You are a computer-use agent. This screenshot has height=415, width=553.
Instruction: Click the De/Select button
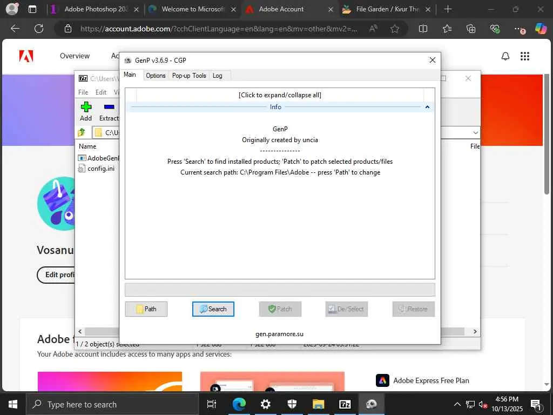346,309
